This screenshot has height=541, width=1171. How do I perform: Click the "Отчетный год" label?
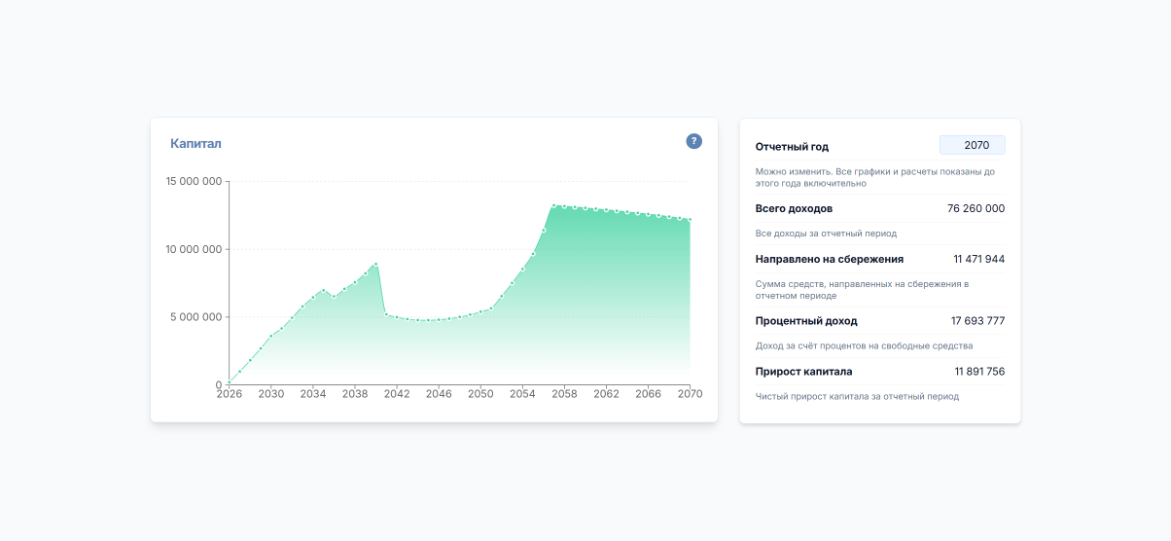(x=792, y=147)
